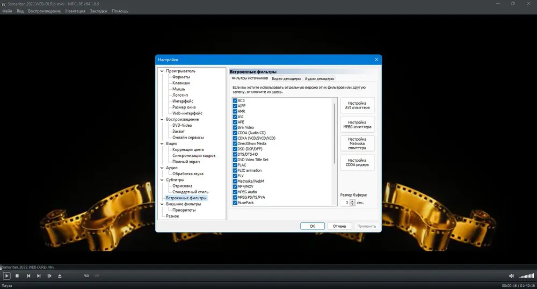Screen dimensions: 537x289
Task: Select Форматы in settings tree
Action: (181, 77)
